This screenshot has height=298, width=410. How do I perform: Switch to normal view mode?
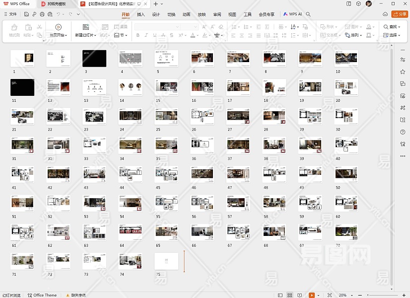[281, 295]
